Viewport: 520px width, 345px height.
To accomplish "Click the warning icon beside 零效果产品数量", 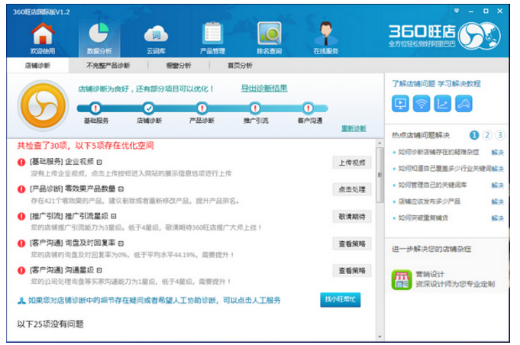I will point(21,189).
